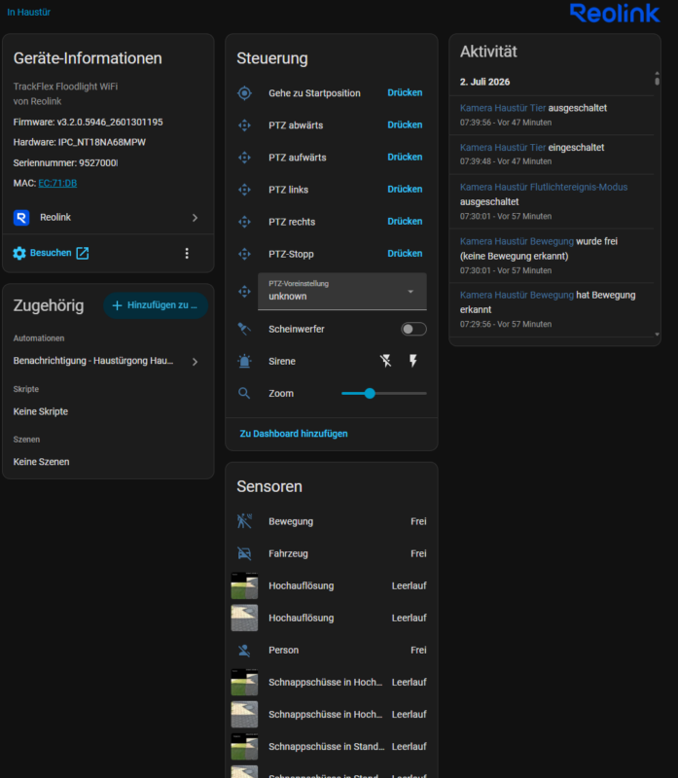Adjust the Zoom slider handle
The width and height of the screenshot is (678, 778).
[370, 394]
